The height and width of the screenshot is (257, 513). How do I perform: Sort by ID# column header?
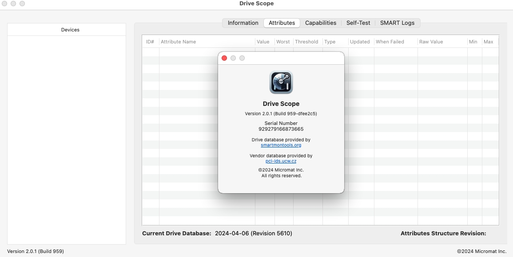150,42
